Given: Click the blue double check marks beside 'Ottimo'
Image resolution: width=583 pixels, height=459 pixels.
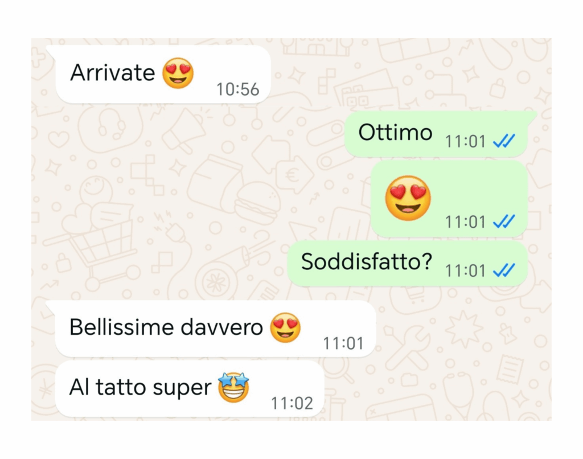Looking at the screenshot, I should coord(504,141).
